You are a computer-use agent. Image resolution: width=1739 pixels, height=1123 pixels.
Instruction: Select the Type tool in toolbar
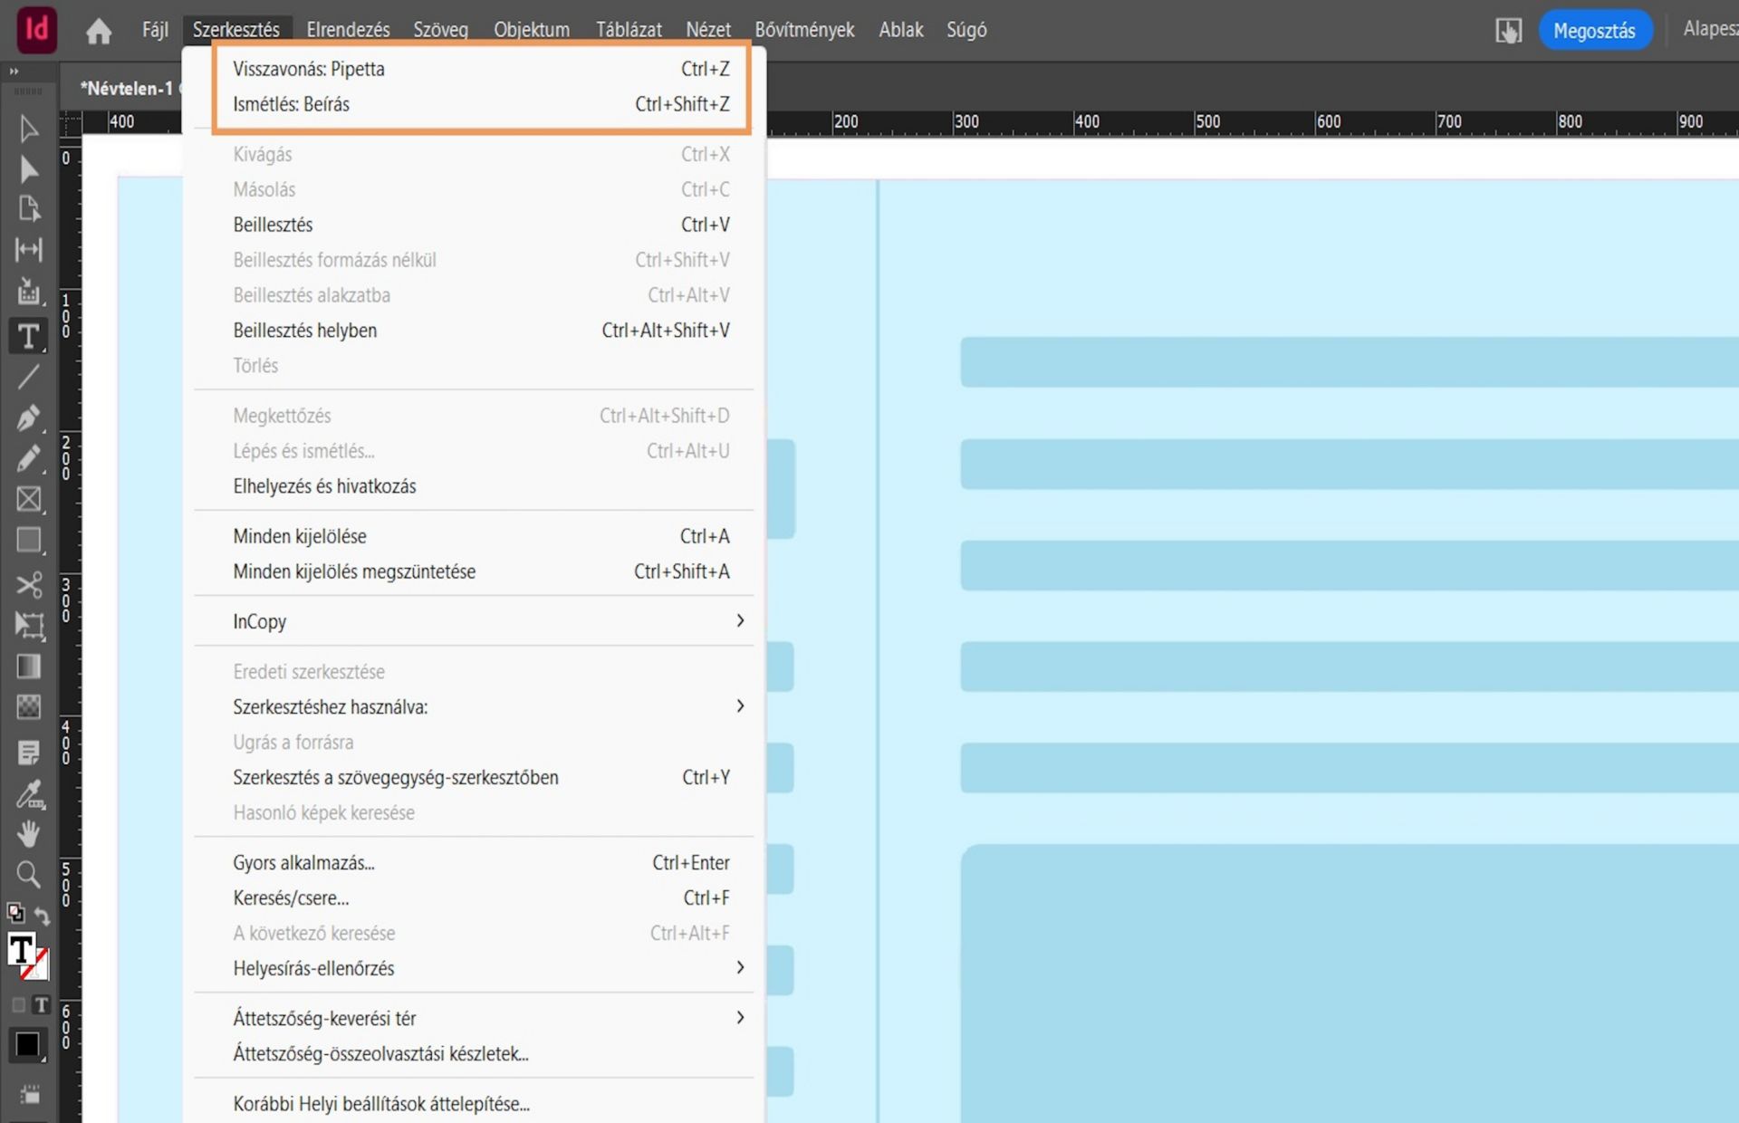[28, 337]
